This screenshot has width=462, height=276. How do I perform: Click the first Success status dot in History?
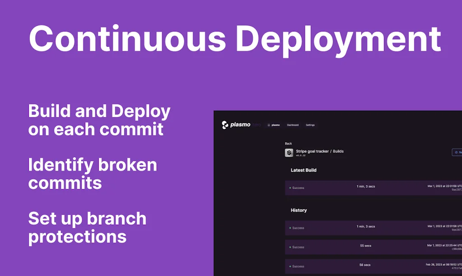(x=290, y=228)
